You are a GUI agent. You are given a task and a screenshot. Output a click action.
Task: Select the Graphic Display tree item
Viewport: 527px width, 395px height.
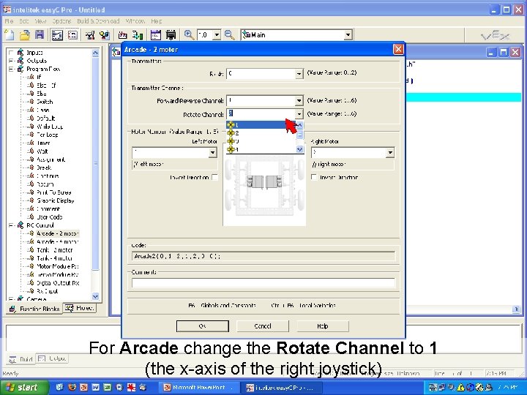tap(56, 200)
